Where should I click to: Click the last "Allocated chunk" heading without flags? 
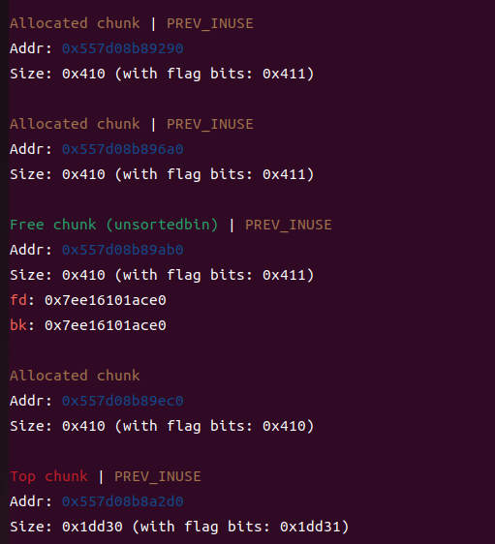coord(75,376)
